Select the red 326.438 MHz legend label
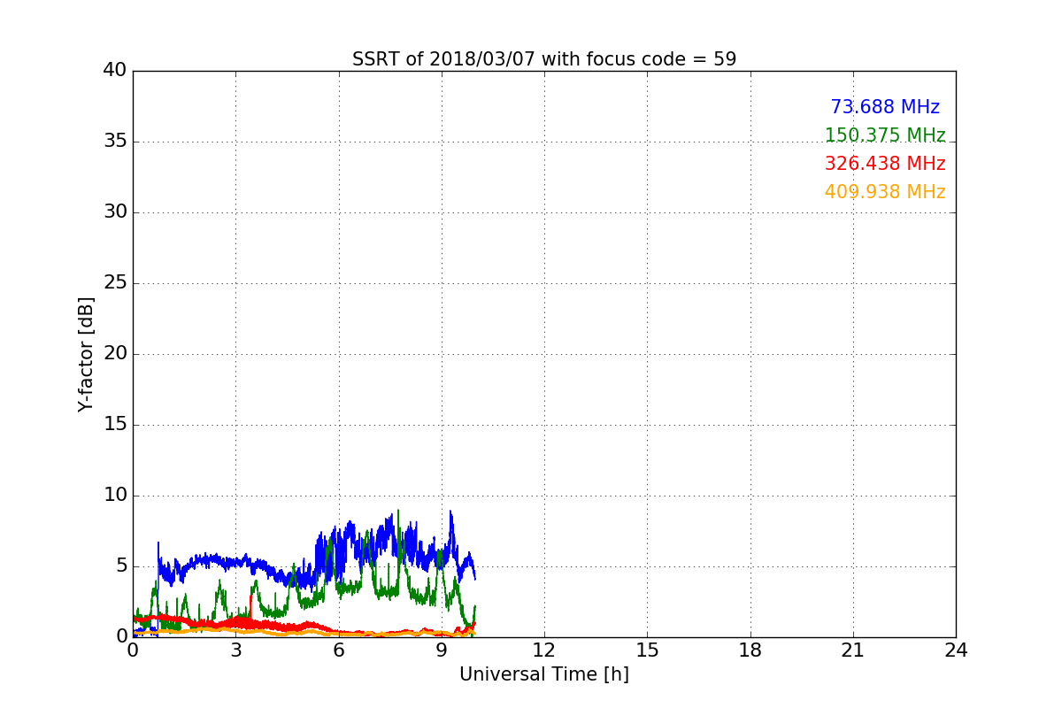Image resolution: width=1062 pixels, height=708 pixels. 885,164
